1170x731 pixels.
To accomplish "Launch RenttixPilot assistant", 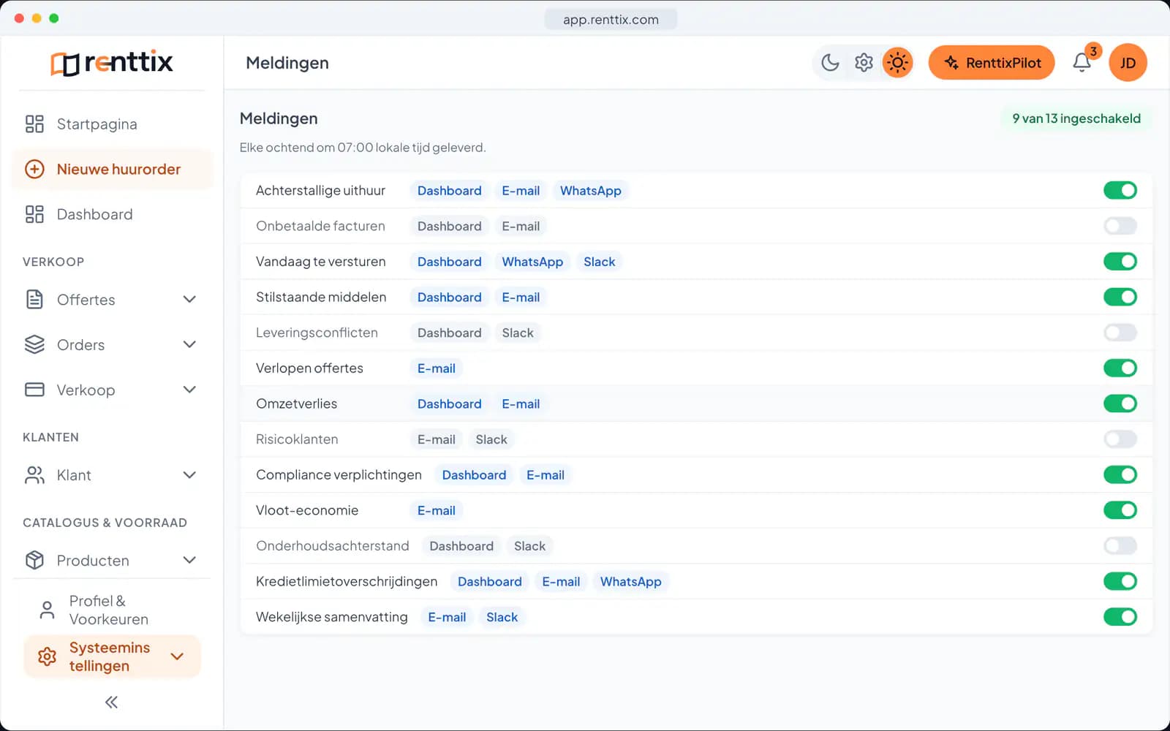I will [992, 63].
